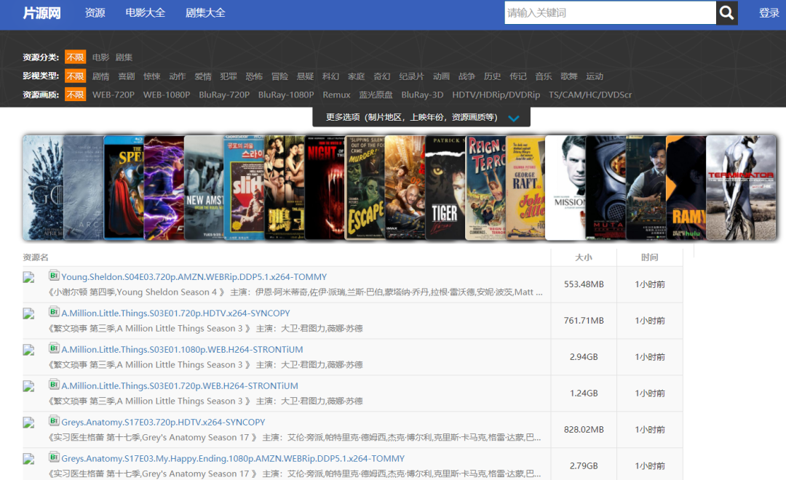786x480 pixels.
Task: Select 不限 in the 影视类型 row
Action: [75, 76]
